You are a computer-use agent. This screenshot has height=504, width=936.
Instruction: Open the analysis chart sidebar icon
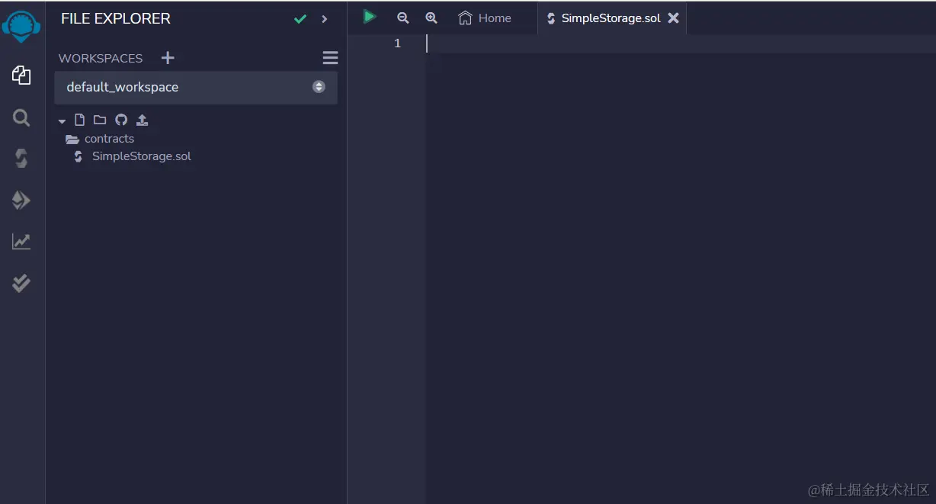pyautogui.click(x=21, y=242)
